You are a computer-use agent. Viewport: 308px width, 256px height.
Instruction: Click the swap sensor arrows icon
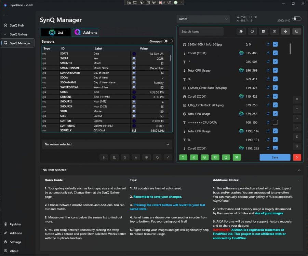pos(168,157)
